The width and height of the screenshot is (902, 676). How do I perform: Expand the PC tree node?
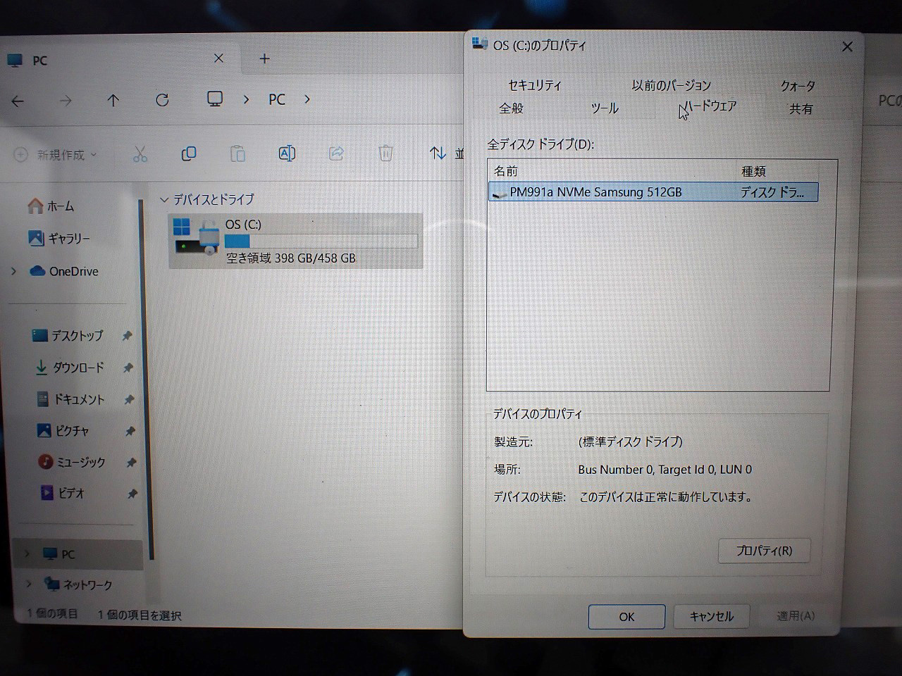(27, 554)
